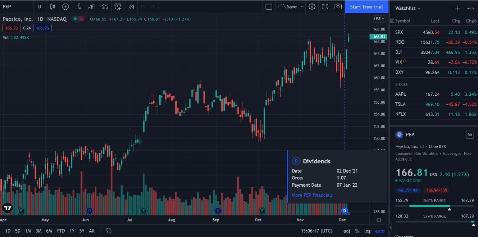Open chart settings gear icon
The width and height of the screenshot is (478, 237).
(312, 7)
